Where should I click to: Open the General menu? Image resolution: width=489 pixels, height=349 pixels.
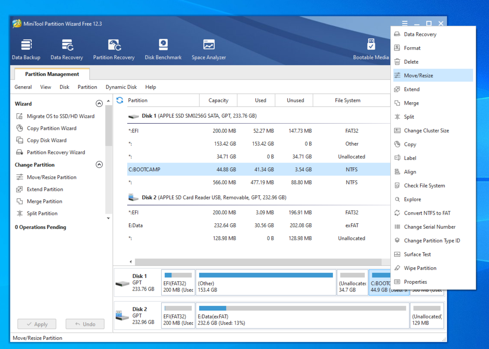(x=23, y=87)
